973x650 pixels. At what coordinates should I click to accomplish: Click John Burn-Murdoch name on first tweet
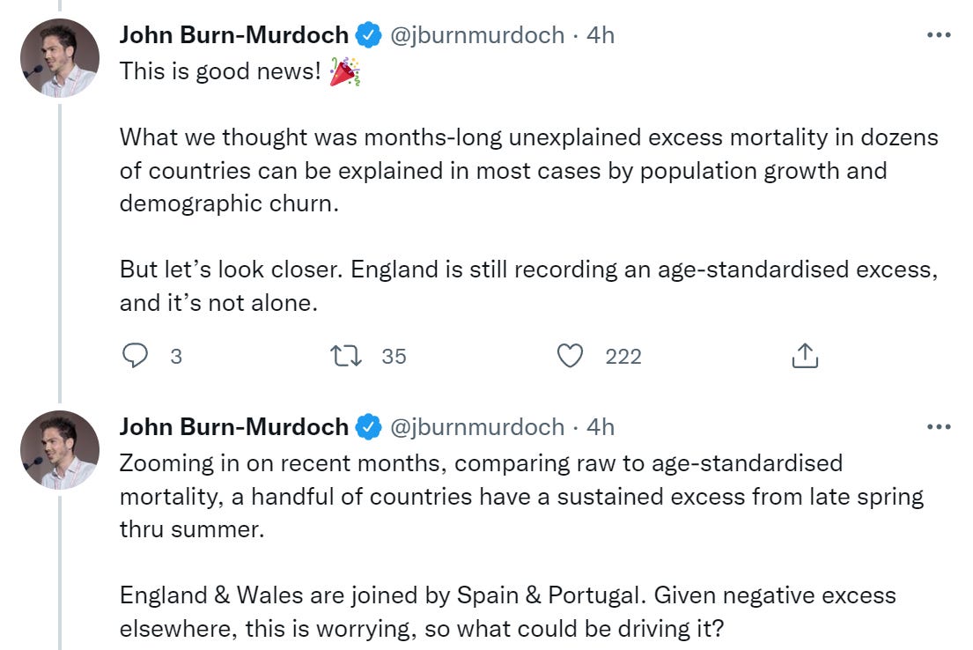pyautogui.click(x=233, y=35)
